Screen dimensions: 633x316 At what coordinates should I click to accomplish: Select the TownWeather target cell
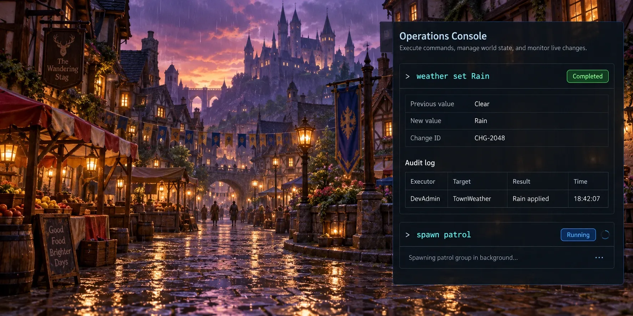pyautogui.click(x=472, y=199)
